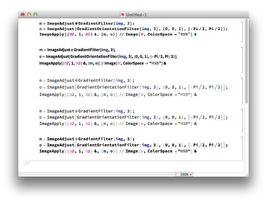This screenshot has width=267, height=202.
Task: Click fifth cell's ImageApply line
Action: coord(118,151)
